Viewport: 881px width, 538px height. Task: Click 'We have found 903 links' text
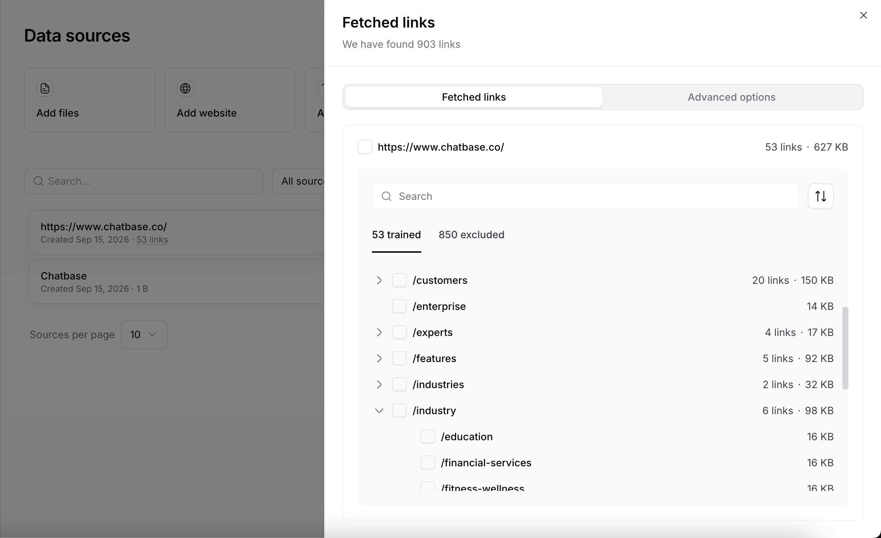(401, 44)
